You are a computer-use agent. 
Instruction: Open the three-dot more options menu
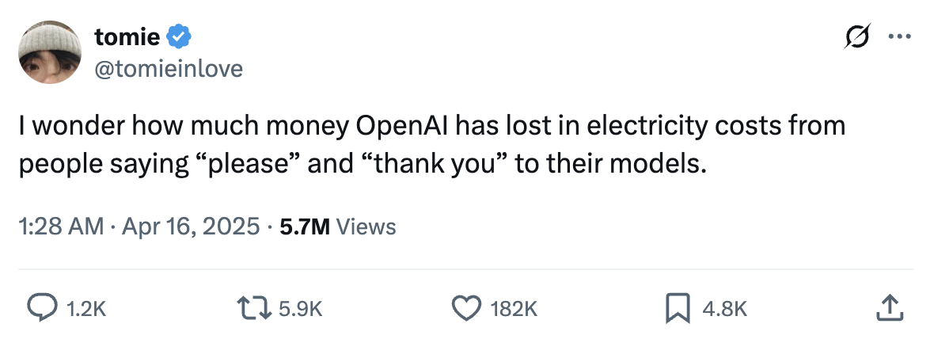pyautogui.click(x=900, y=37)
